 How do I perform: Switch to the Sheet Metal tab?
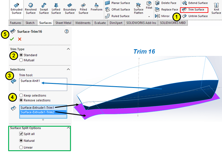(63, 23)
